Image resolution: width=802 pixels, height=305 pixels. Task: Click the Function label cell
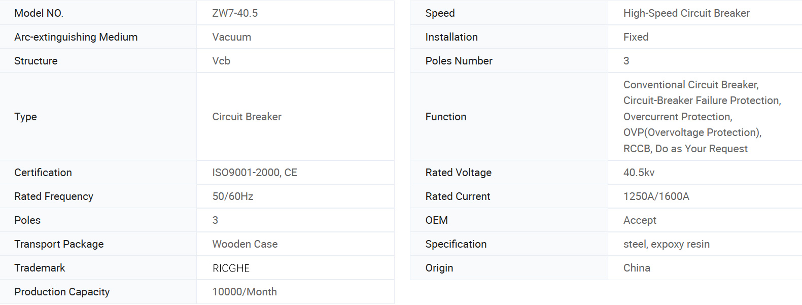click(x=445, y=117)
